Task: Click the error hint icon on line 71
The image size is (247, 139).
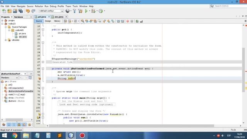Action: tap(39, 78)
